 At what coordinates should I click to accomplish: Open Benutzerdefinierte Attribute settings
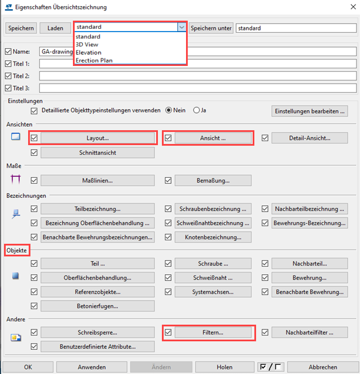(98, 346)
